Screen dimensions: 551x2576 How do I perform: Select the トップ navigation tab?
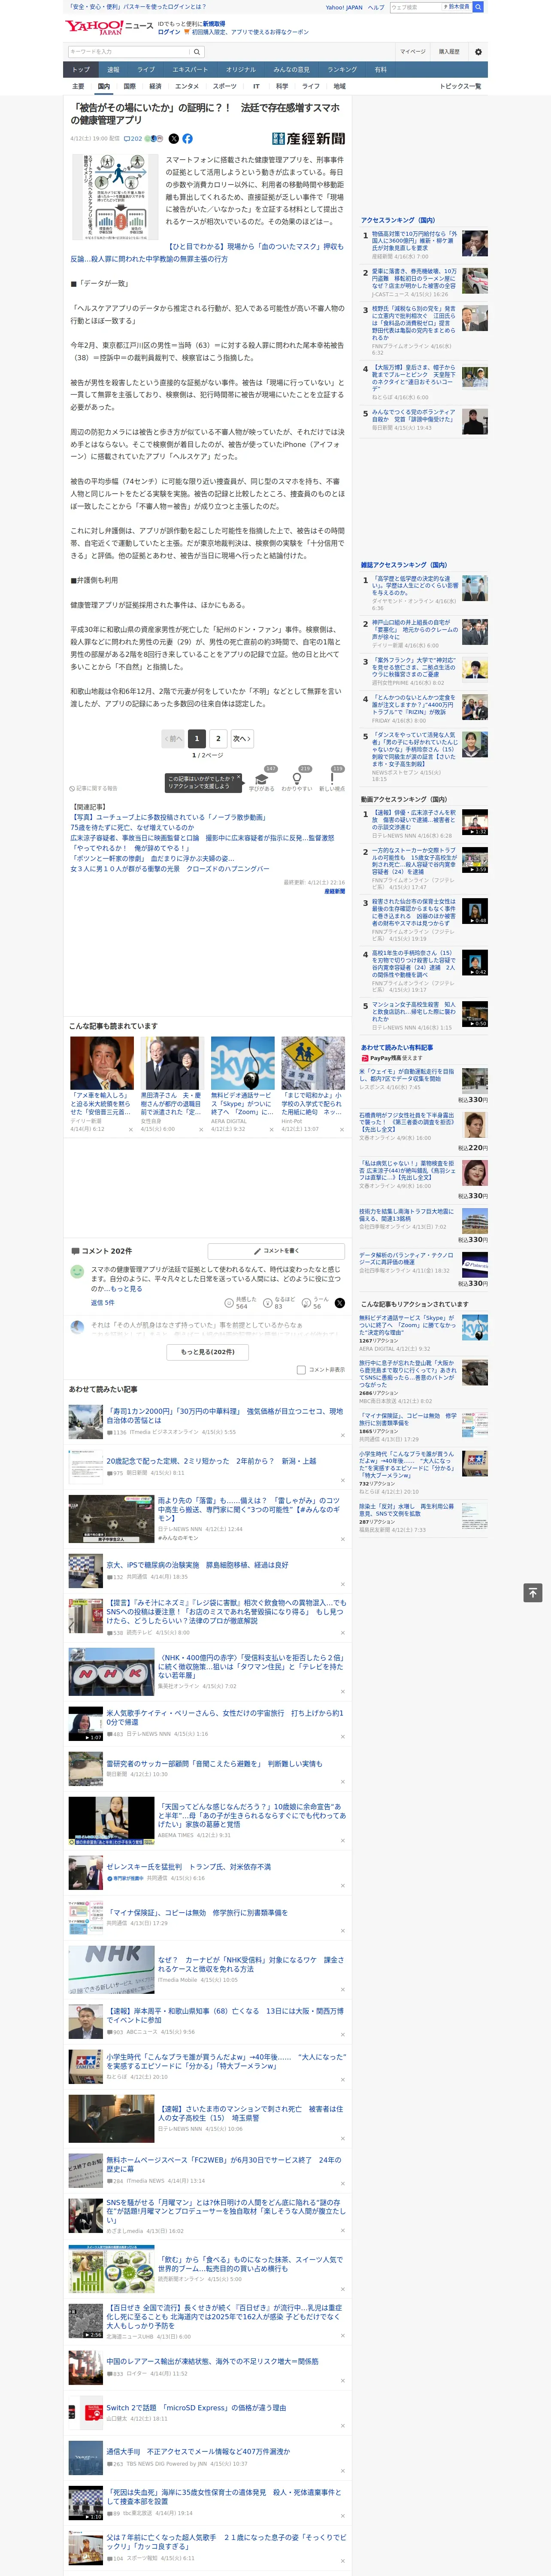[81, 70]
